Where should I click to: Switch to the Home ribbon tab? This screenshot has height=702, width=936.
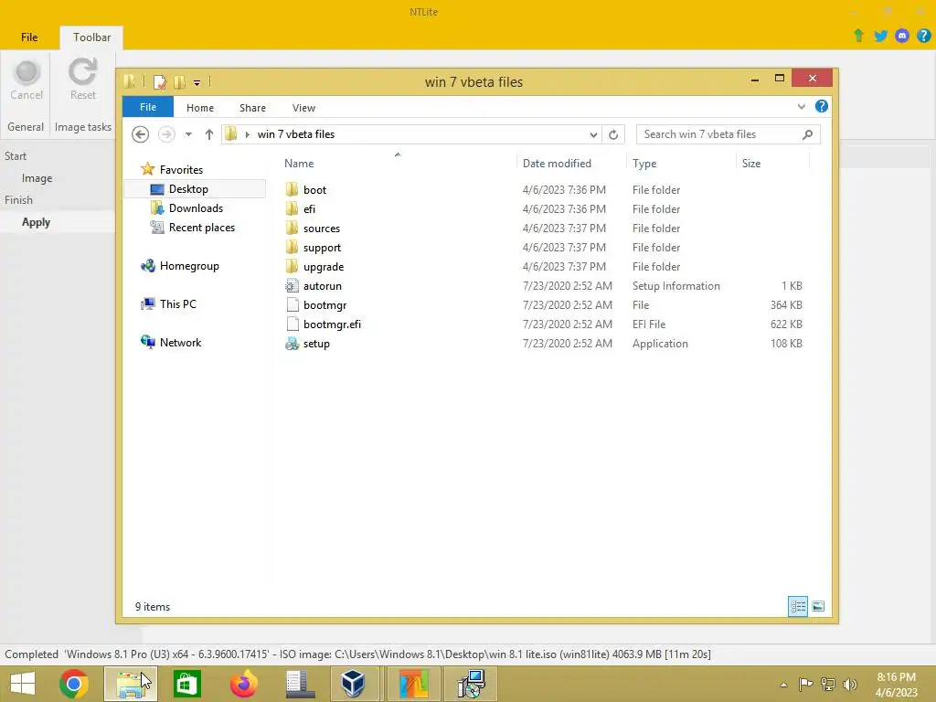pos(200,108)
